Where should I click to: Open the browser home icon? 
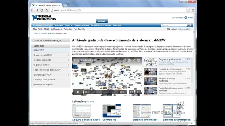pos(47,10)
